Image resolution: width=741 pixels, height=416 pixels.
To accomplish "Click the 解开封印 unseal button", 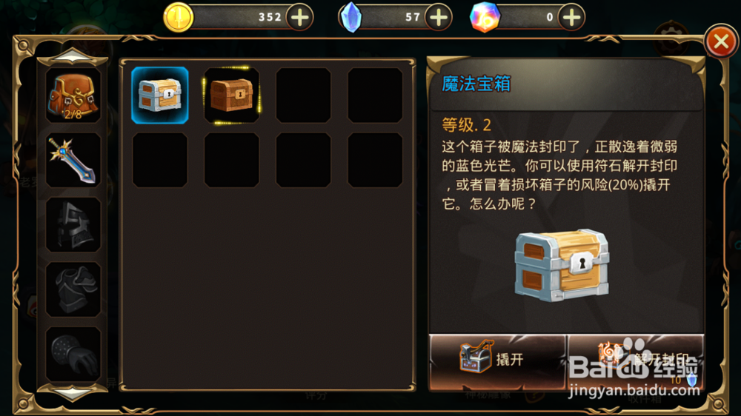I will click(636, 361).
